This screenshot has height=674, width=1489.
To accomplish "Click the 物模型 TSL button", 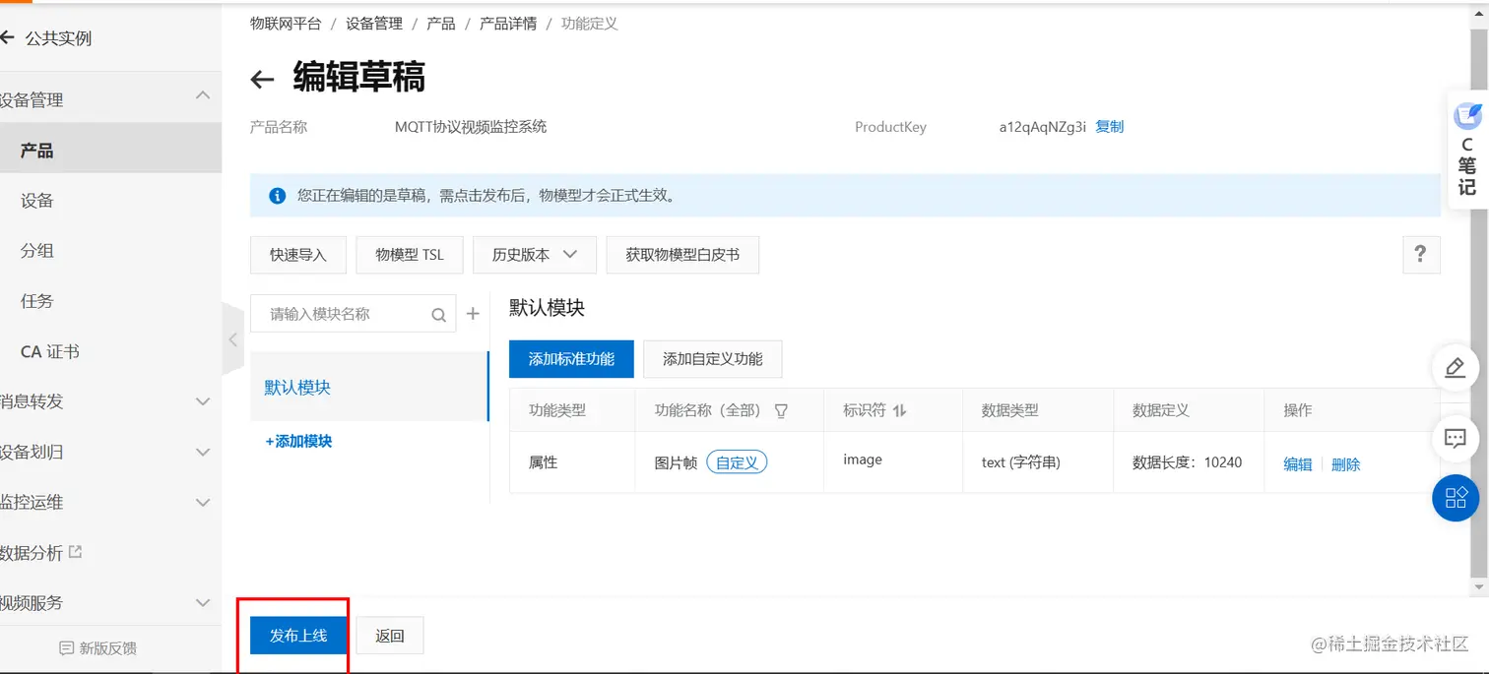I will pos(410,255).
